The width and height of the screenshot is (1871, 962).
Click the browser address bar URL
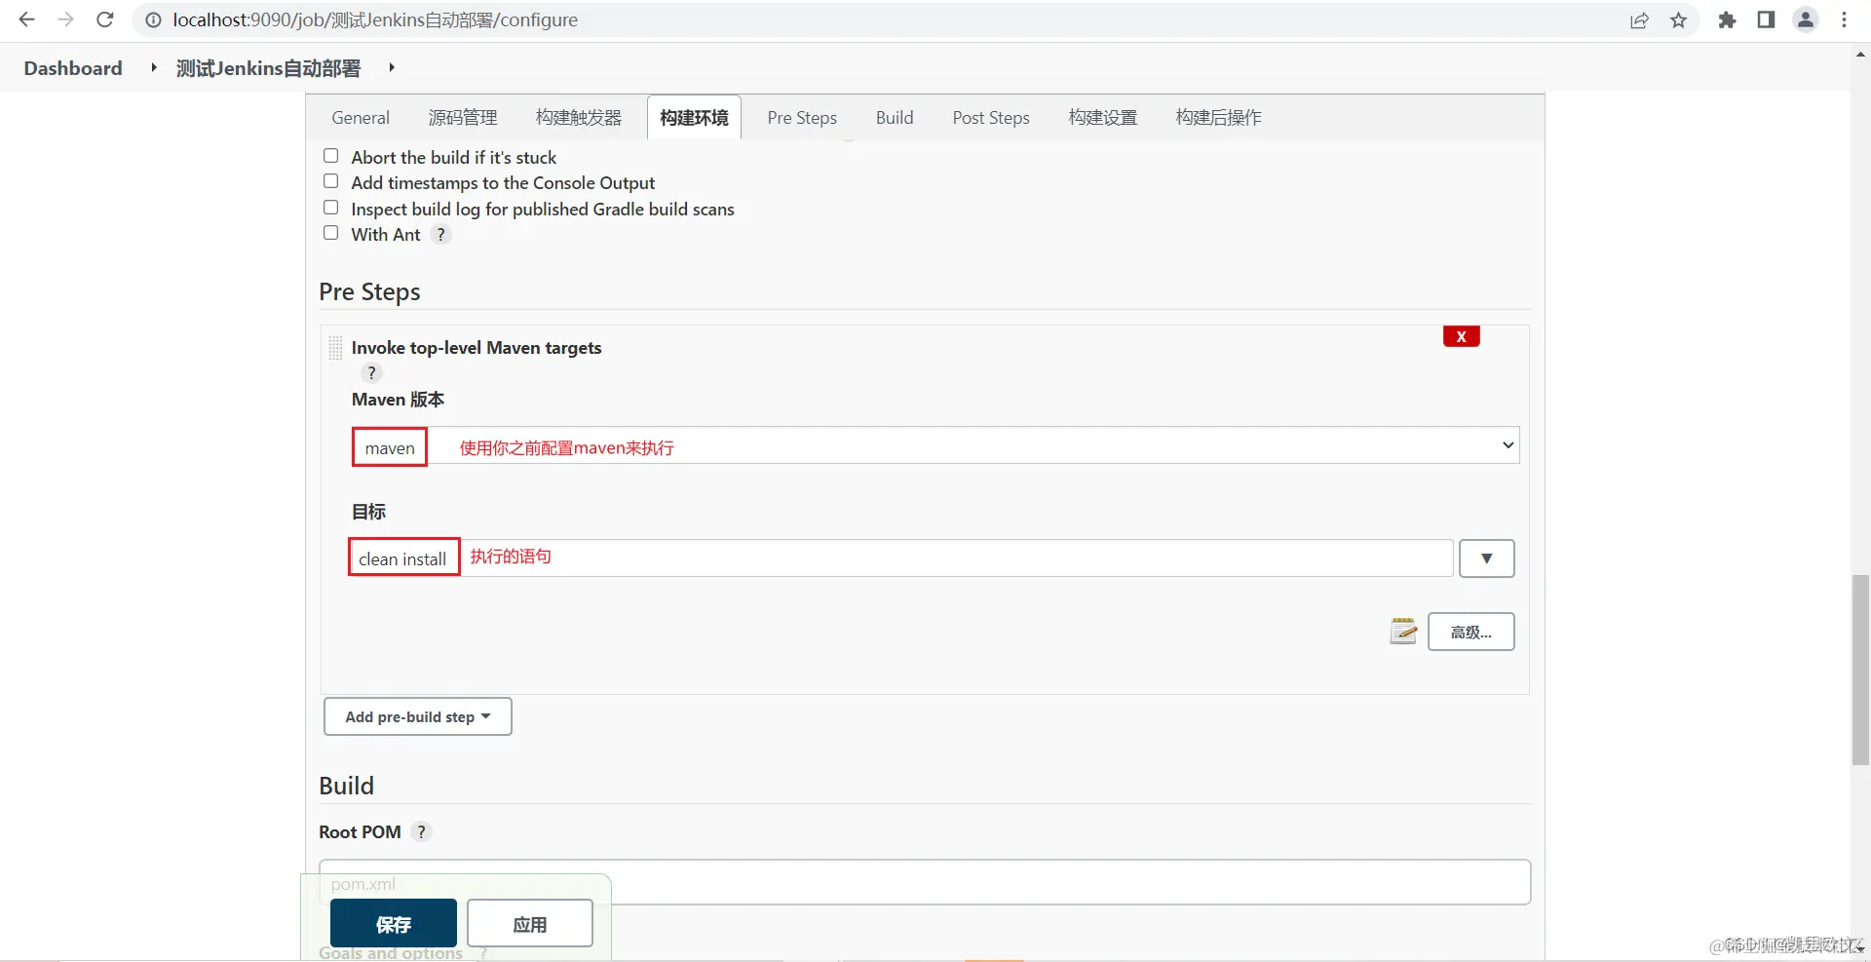[375, 19]
